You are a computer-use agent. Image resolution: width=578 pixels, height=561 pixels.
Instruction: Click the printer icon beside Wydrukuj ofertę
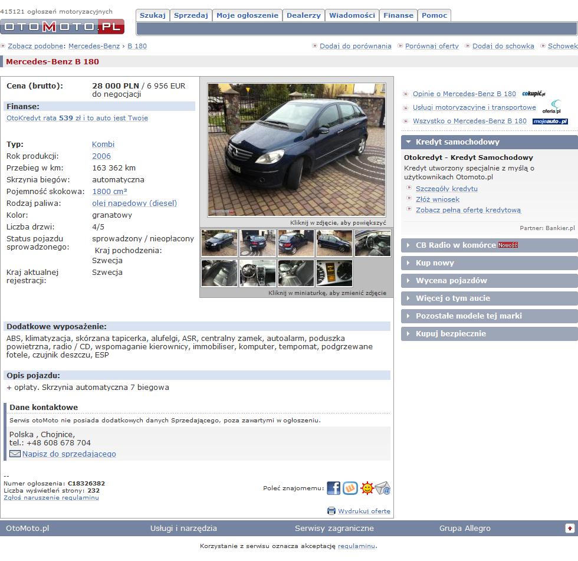click(x=331, y=511)
